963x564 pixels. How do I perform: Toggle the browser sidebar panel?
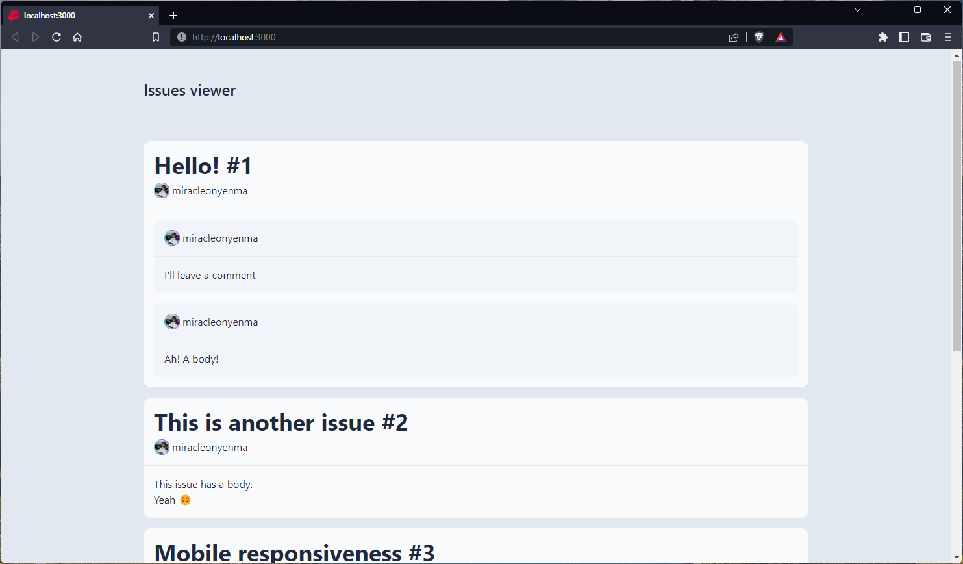(904, 37)
